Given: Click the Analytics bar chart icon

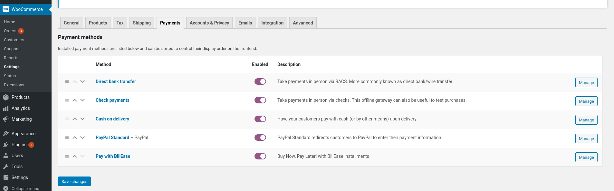Looking at the screenshot, I should (x=6, y=108).
